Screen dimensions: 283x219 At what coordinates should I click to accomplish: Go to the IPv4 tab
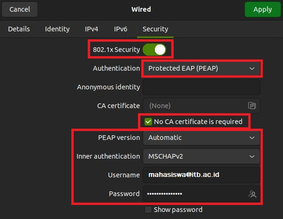(92, 29)
